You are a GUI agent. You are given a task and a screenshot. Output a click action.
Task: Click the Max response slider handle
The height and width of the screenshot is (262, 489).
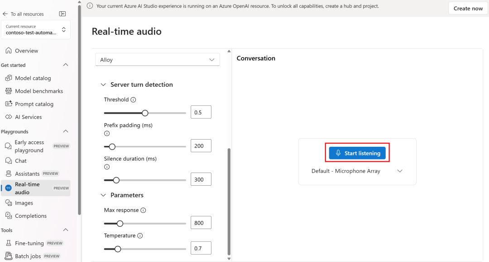(x=120, y=224)
